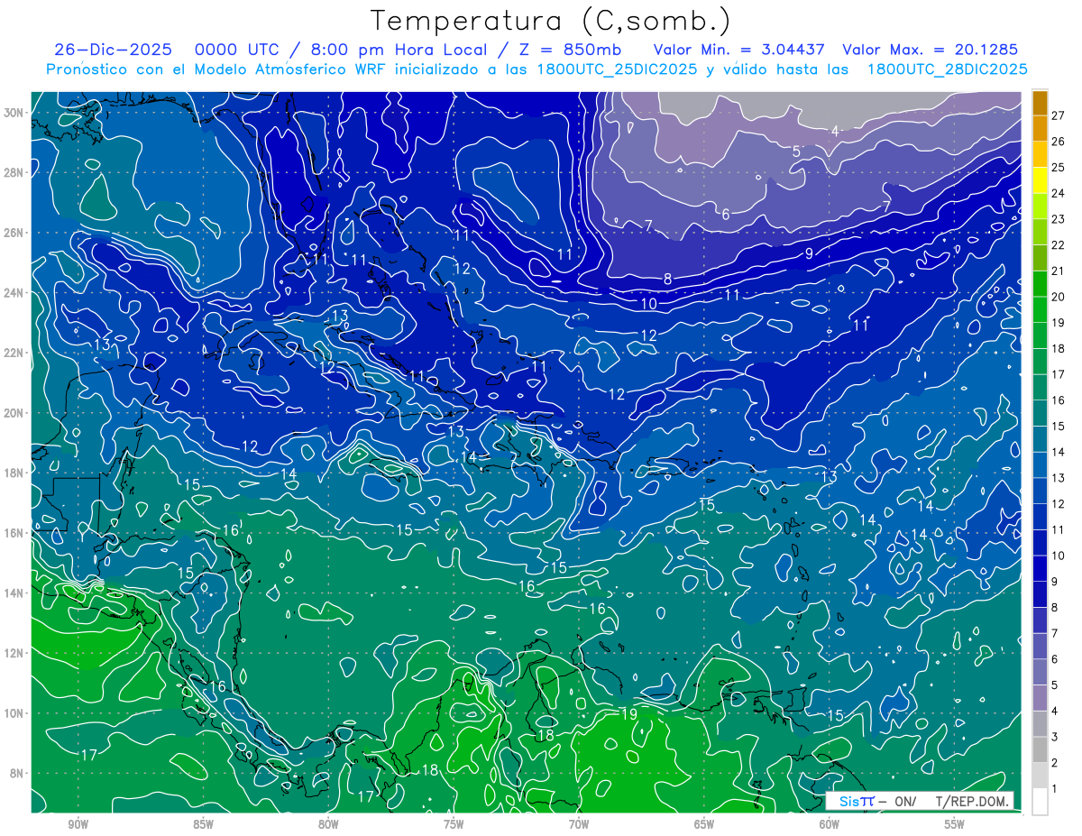Click the contour label '9' on the map
Image resolution: width=1082 pixels, height=836 pixels.
[810, 253]
